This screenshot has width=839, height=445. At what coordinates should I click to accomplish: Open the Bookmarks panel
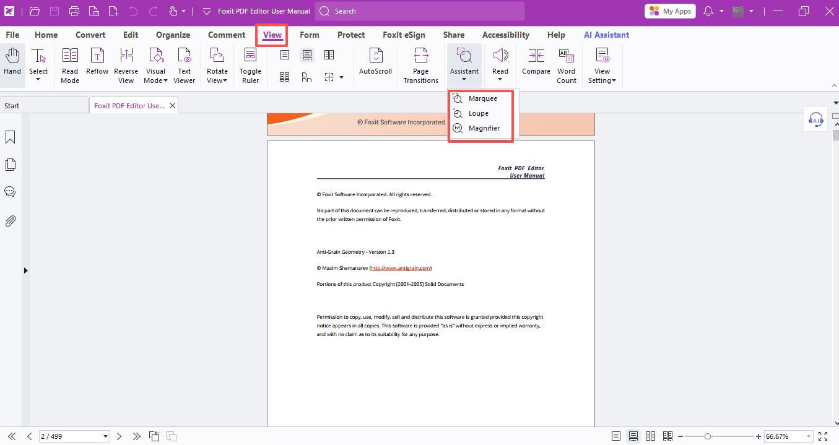(x=10, y=137)
